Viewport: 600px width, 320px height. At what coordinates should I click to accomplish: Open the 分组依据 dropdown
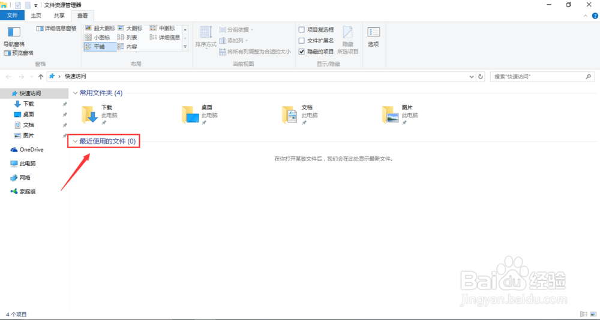point(236,29)
